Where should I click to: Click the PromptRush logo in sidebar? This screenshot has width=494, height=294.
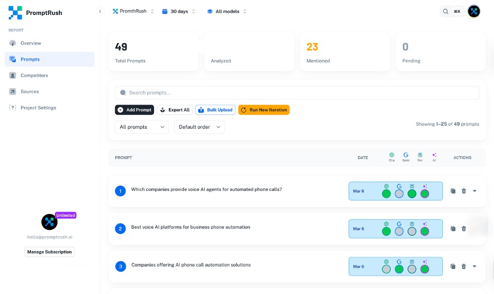(15, 13)
